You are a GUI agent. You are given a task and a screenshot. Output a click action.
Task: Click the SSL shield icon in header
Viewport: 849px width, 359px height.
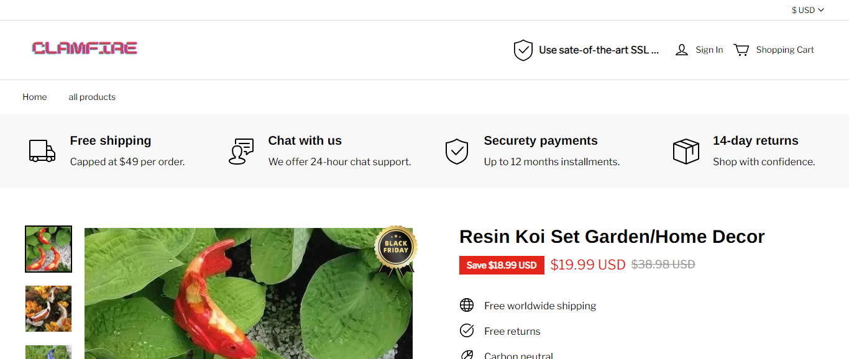[523, 50]
